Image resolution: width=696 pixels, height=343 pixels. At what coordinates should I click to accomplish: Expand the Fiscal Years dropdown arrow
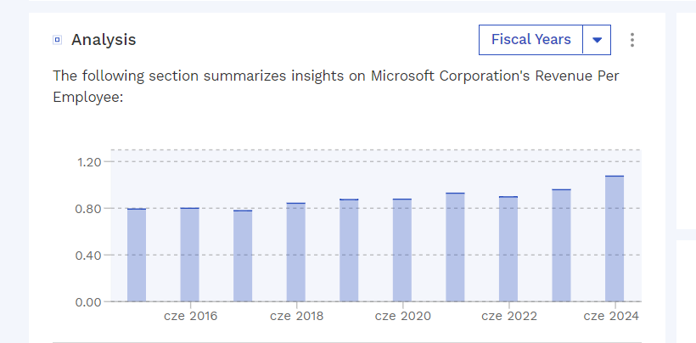(x=597, y=40)
